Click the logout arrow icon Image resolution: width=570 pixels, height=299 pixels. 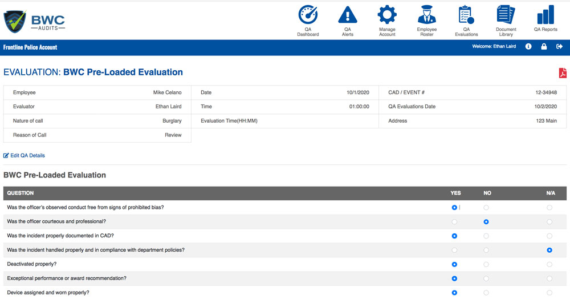560,47
